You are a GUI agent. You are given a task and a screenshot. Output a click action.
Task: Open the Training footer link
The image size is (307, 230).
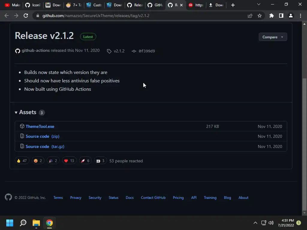[x=210, y=198]
